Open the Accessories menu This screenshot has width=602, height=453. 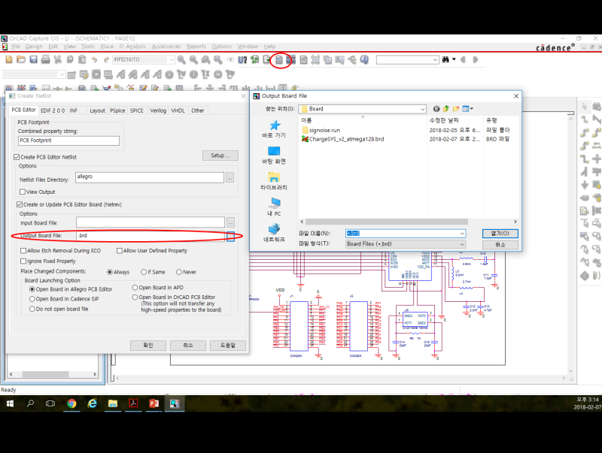pos(166,47)
